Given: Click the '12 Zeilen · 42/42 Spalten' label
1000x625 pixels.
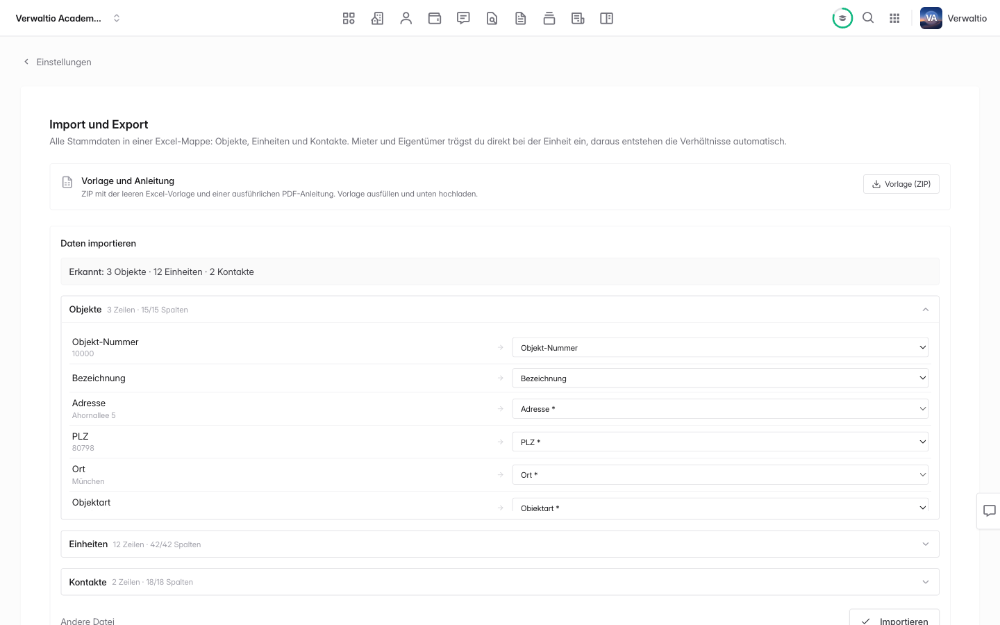Looking at the screenshot, I should pyautogui.click(x=157, y=545).
